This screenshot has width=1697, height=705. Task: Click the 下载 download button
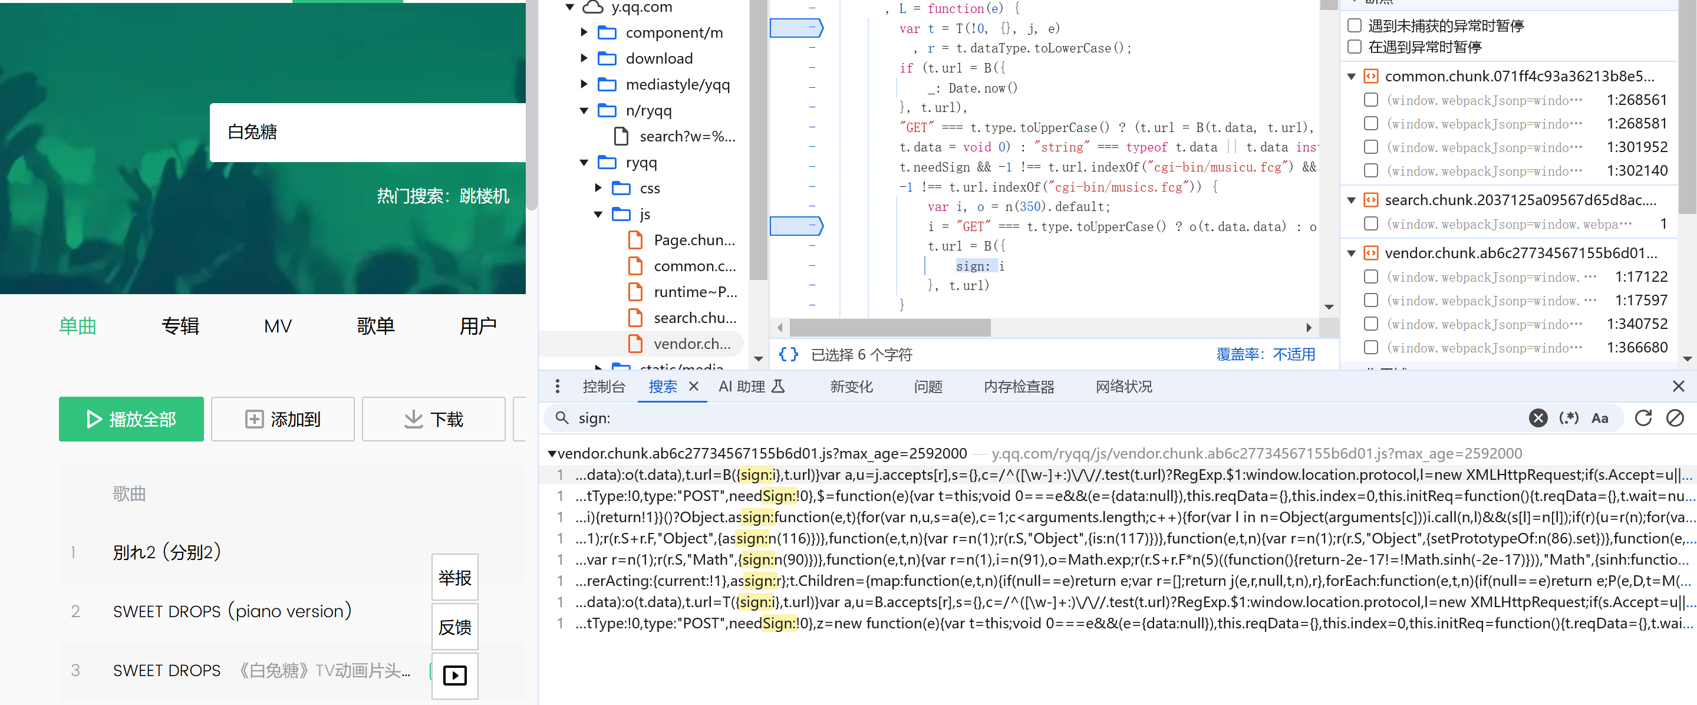pos(433,419)
